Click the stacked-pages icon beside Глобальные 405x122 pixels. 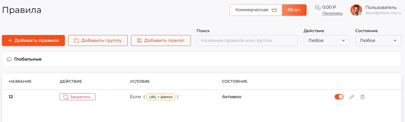9,59
